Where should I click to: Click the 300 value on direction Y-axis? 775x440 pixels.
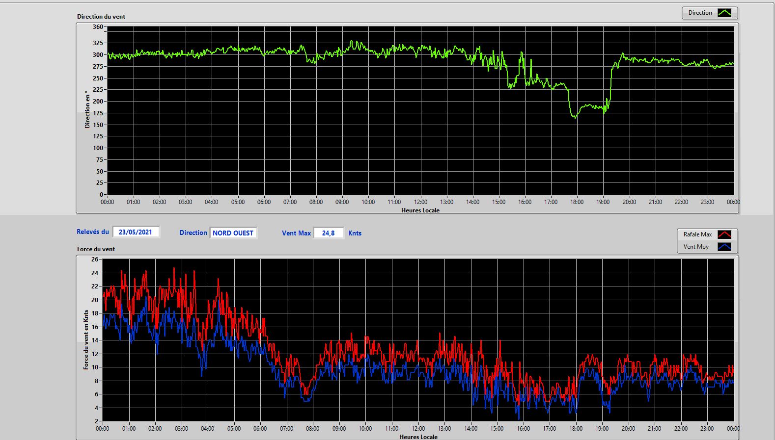[x=98, y=55]
